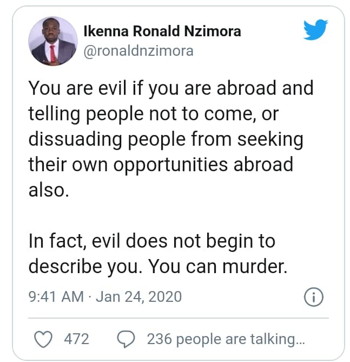The image size is (350, 362).
Task: Click the Twitter bird logo
Action: point(315,29)
